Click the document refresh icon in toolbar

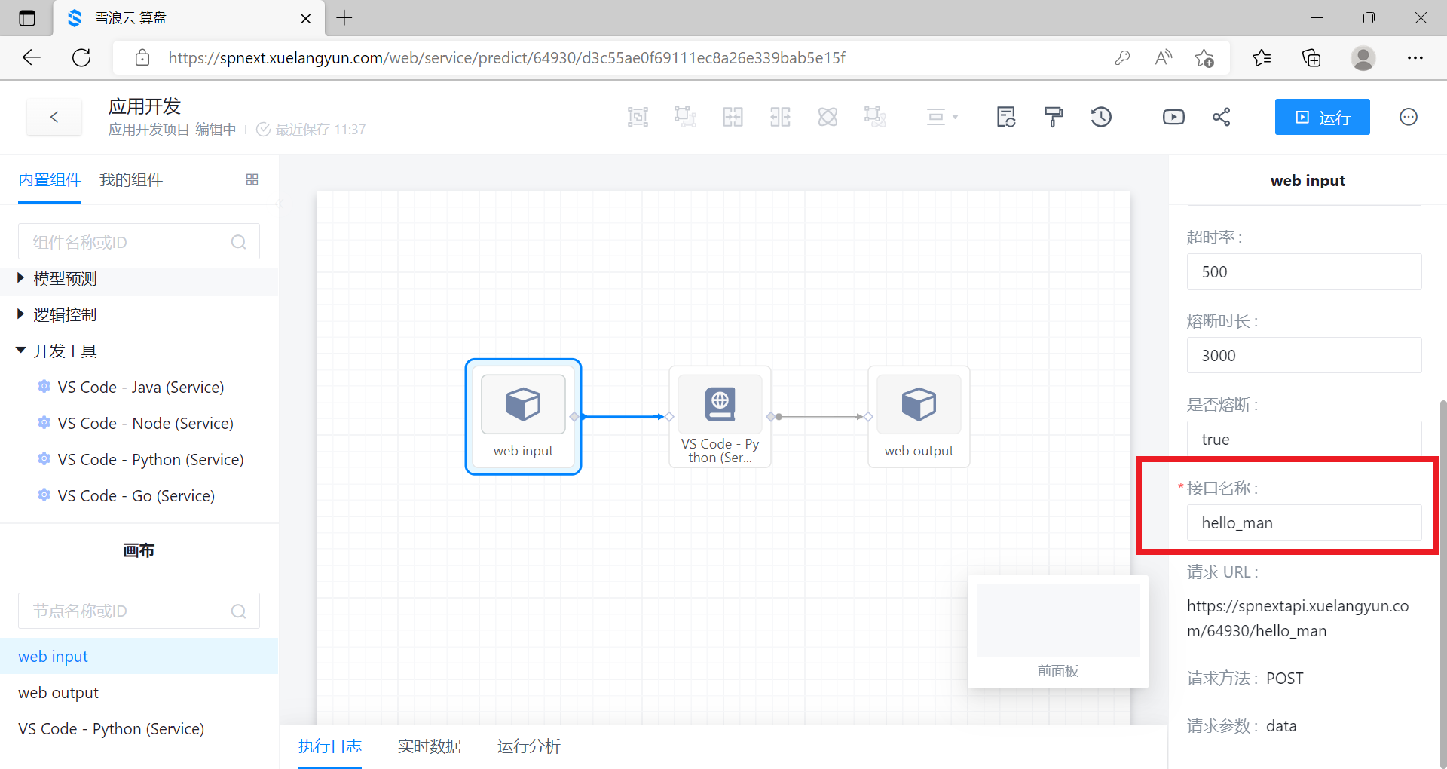(1006, 117)
